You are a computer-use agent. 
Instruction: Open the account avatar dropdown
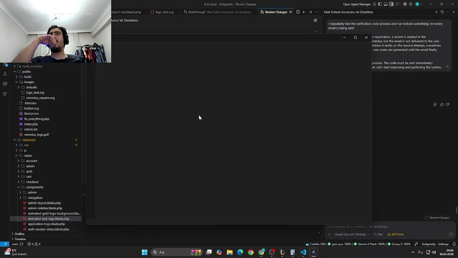click(419, 4)
